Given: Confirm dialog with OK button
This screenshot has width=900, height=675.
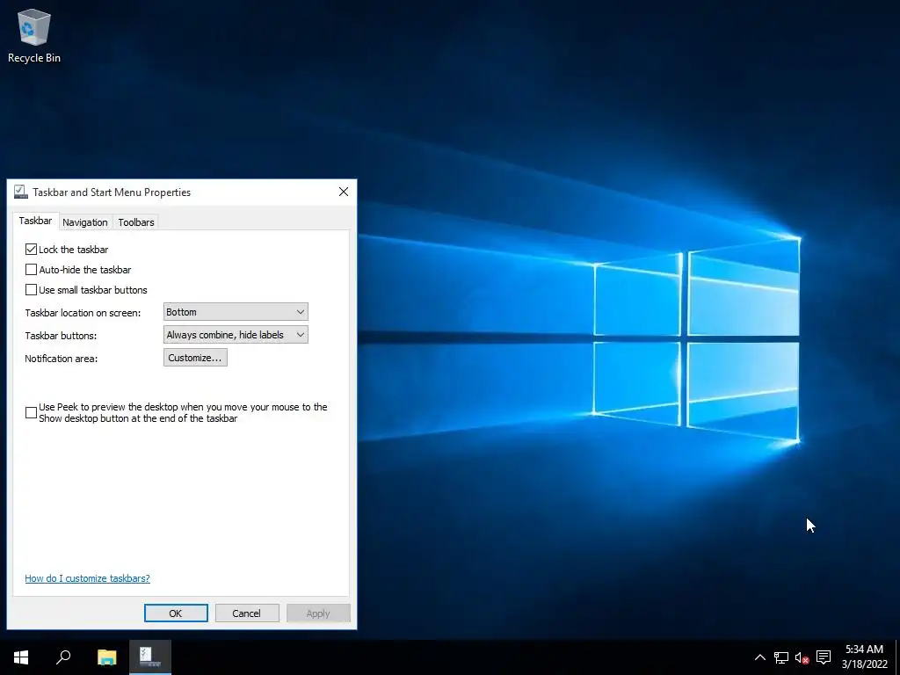Looking at the screenshot, I should tap(176, 613).
